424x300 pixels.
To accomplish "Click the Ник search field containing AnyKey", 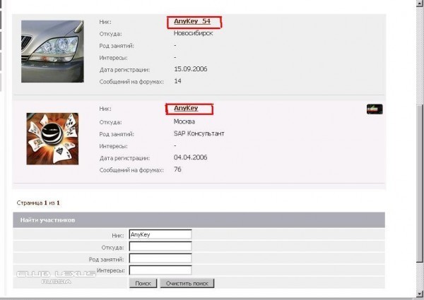I will click(160, 235).
